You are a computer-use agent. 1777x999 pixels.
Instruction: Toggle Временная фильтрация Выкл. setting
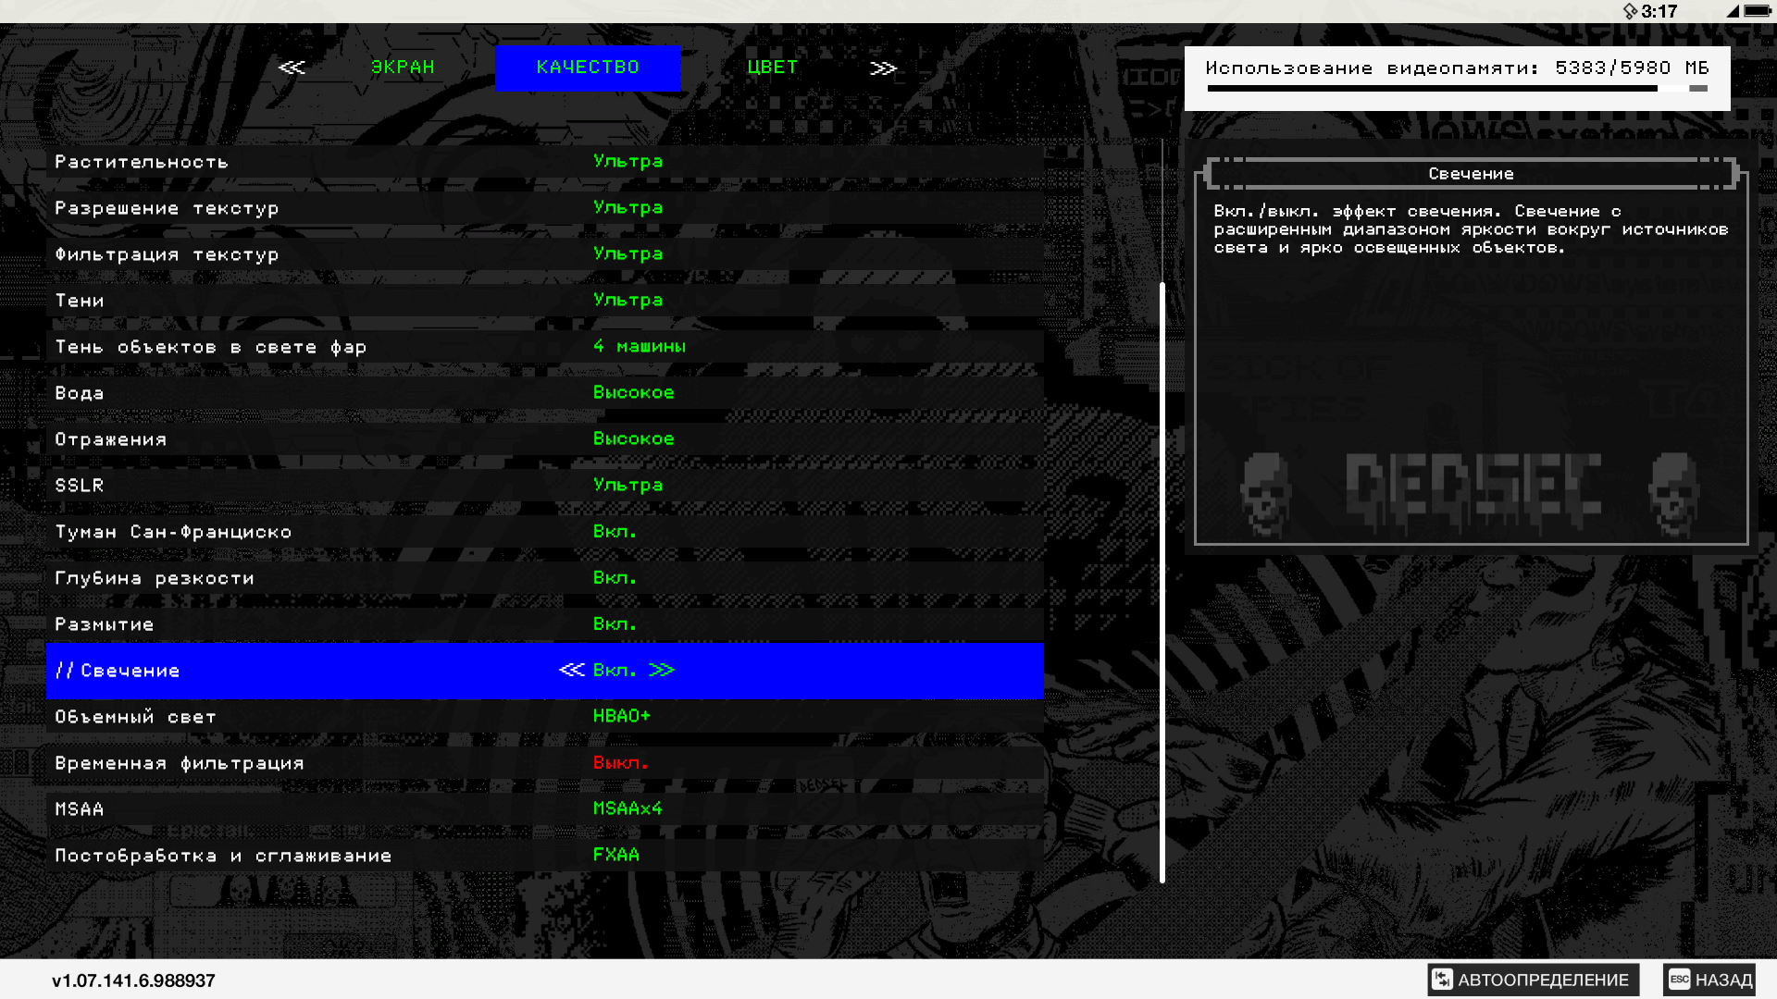point(620,763)
